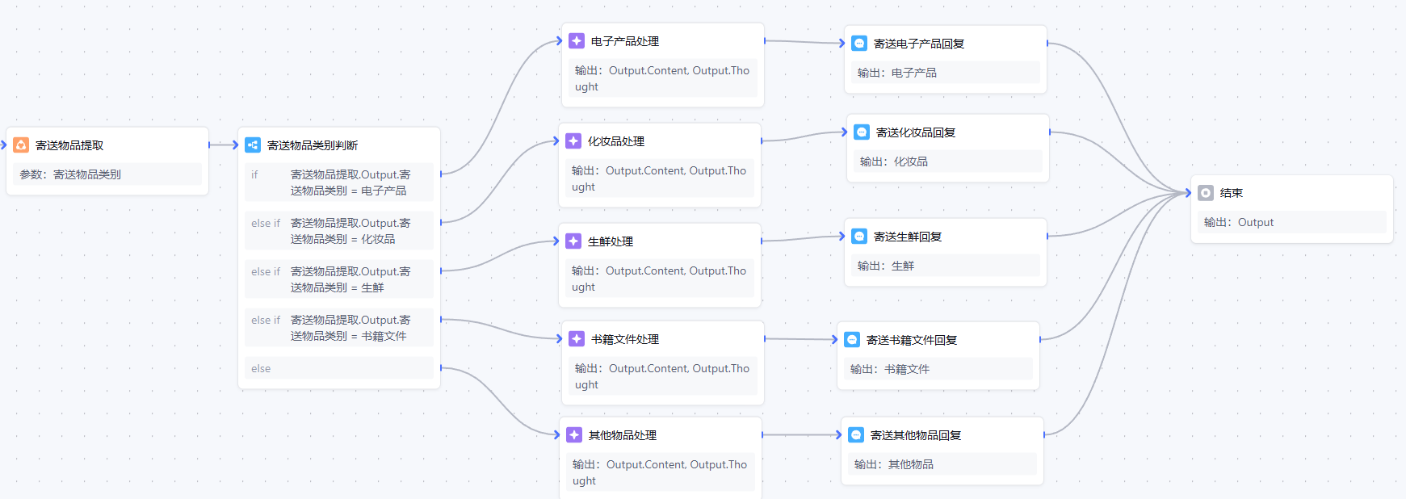Click the output port of the else branch
The height and width of the screenshot is (499, 1406).
[441, 368]
